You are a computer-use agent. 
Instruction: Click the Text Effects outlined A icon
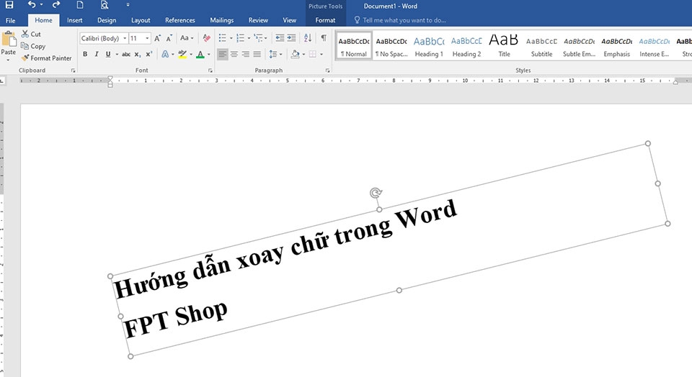(x=165, y=54)
